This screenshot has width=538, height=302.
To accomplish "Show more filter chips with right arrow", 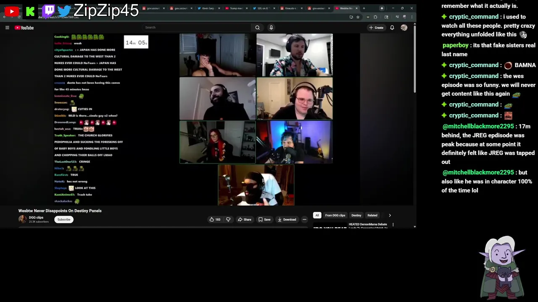I will pos(390,215).
